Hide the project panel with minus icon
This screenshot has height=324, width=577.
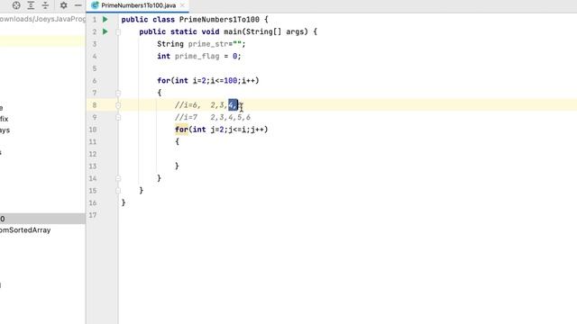click(x=78, y=5)
